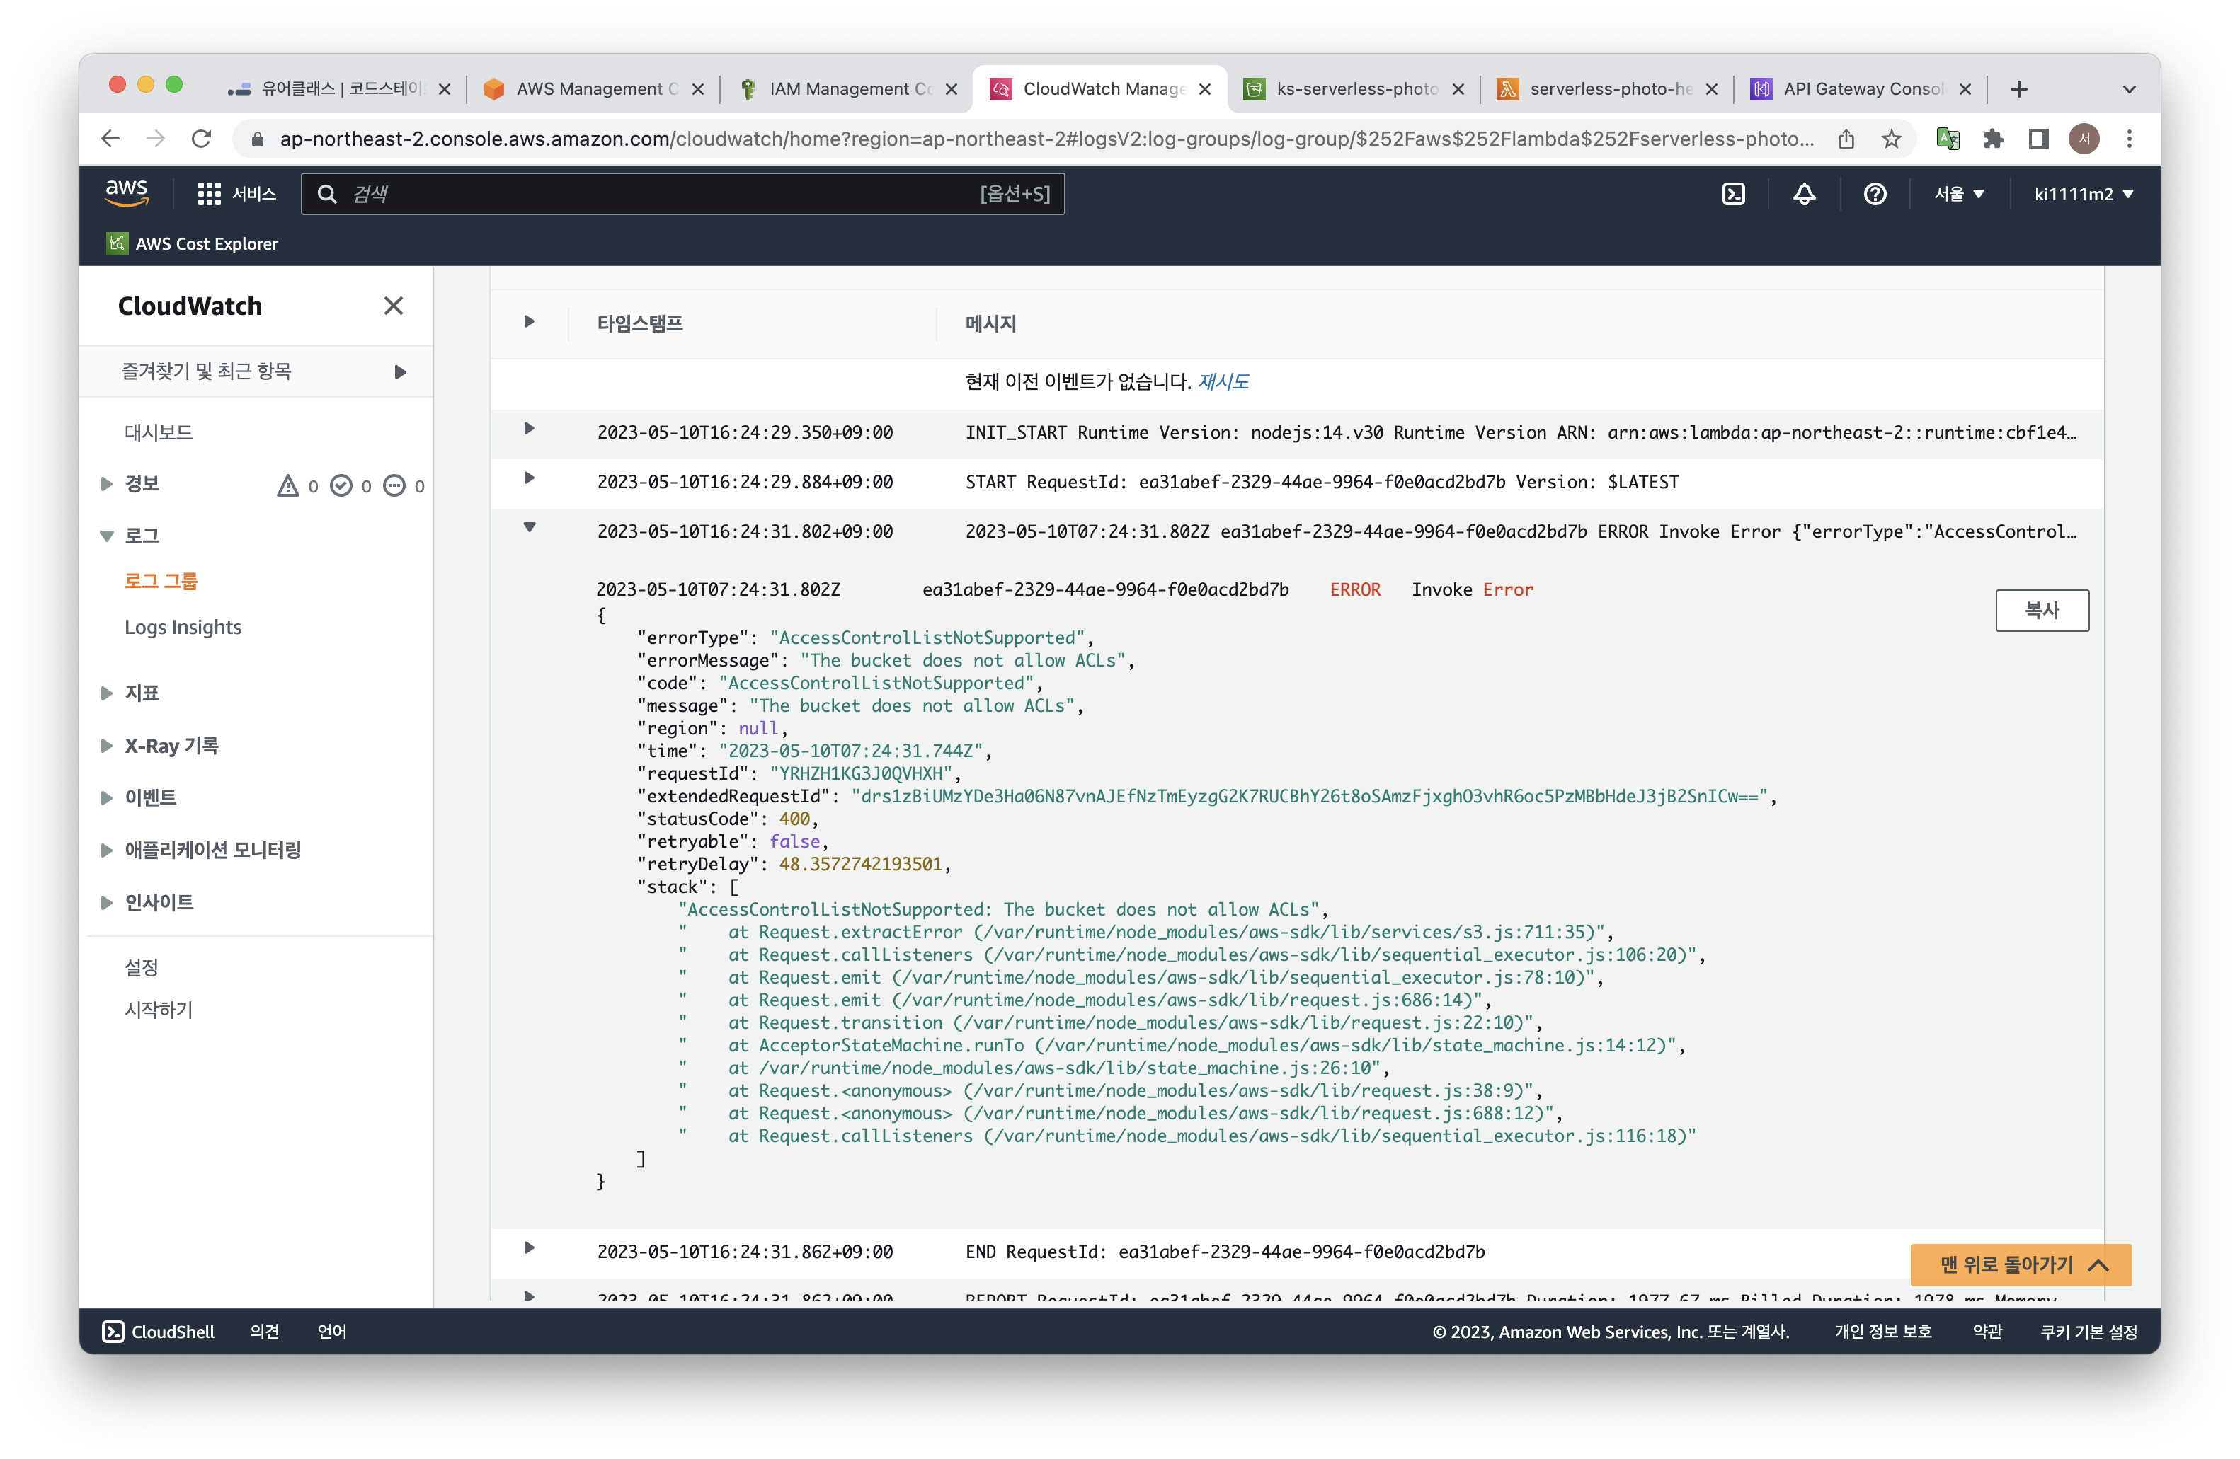This screenshot has width=2240, height=1459.
Task: Expand all rows via header arrow
Action: click(x=529, y=322)
